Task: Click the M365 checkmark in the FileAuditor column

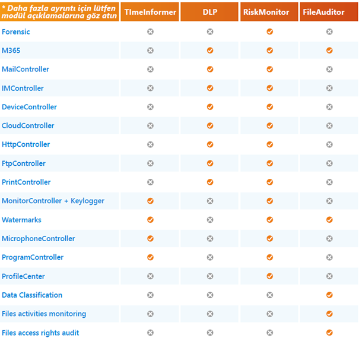Action: 329,50
